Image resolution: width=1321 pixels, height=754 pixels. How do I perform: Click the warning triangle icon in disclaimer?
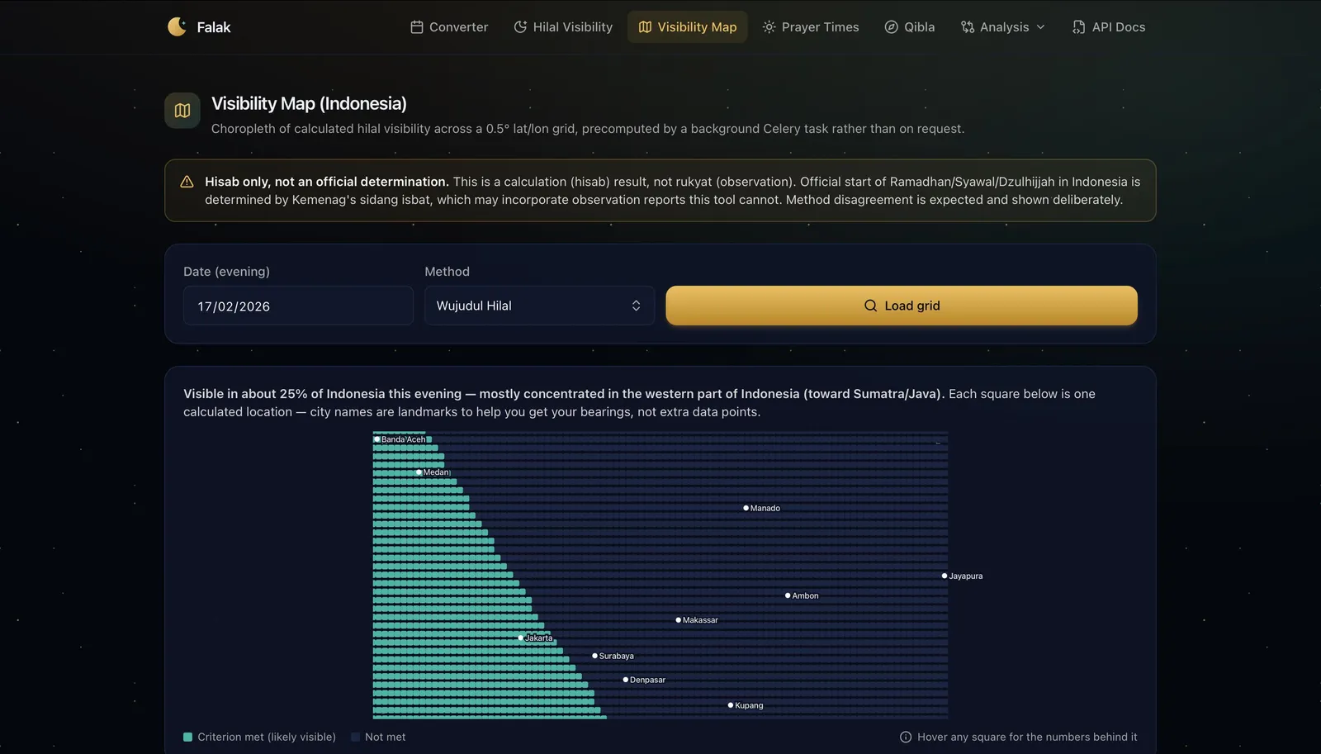click(x=187, y=182)
